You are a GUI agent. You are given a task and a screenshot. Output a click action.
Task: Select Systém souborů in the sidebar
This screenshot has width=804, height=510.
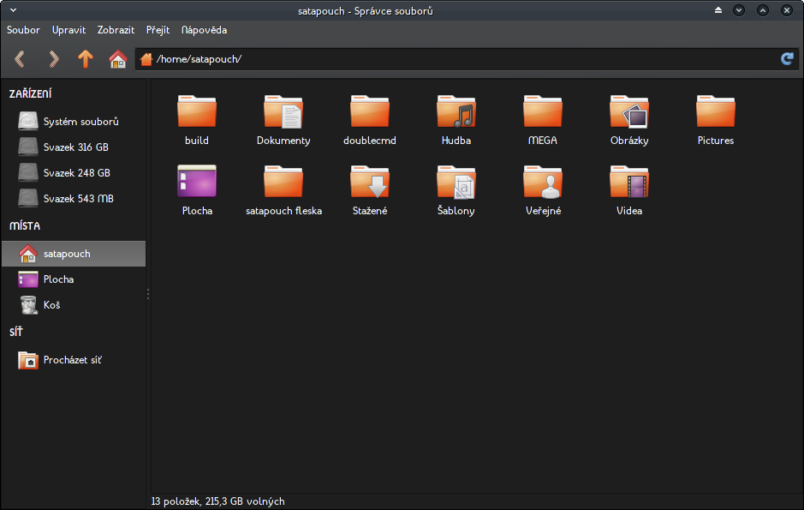click(74, 122)
